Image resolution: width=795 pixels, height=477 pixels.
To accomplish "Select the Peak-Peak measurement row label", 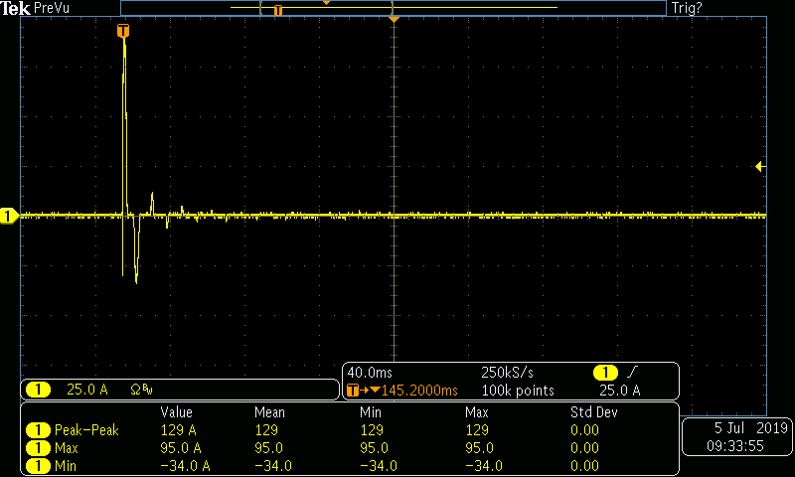I will pos(85,430).
